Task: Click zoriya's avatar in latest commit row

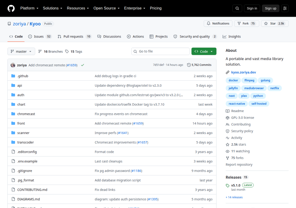Action: pyautogui.click(x=13, y=65)
